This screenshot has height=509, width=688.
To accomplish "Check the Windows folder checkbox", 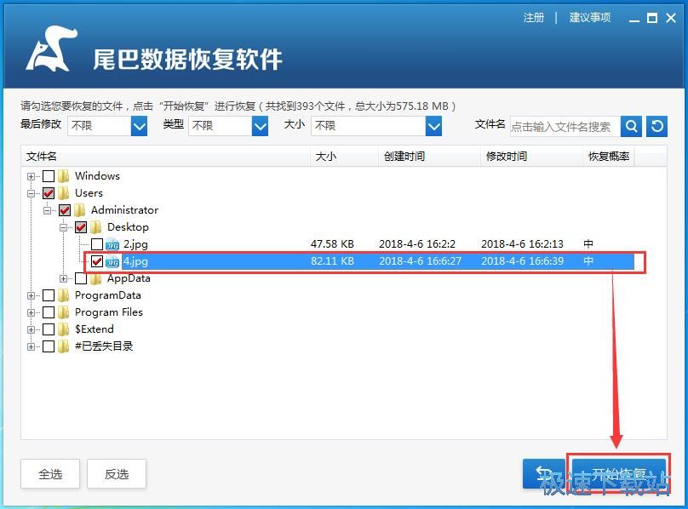I will click(49, 176).
